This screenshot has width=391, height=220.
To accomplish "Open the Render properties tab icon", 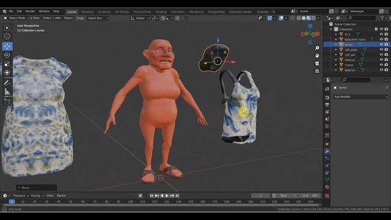I will pyautogui.click(x=327, y=98).
